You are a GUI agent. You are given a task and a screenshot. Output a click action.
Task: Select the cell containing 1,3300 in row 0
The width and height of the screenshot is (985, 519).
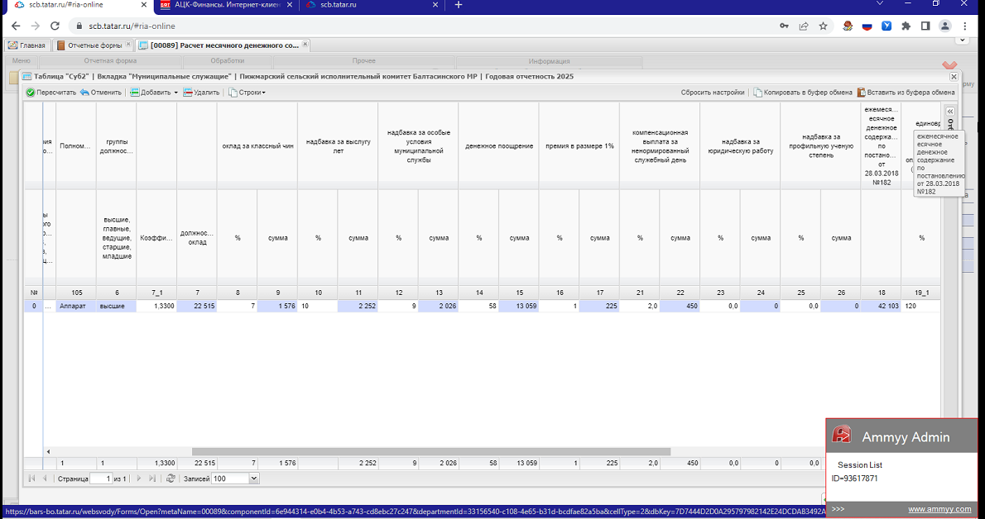click(156, 307)
